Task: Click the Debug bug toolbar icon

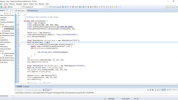Action: 76,7
